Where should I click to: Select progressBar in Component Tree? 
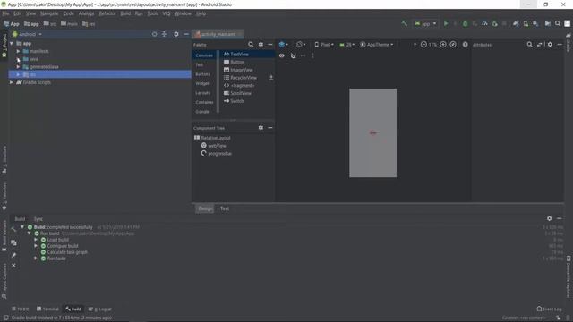tap(217, 154)
